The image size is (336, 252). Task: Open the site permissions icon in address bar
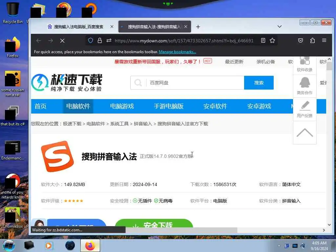pyautogui.click(x=109, y=40)
